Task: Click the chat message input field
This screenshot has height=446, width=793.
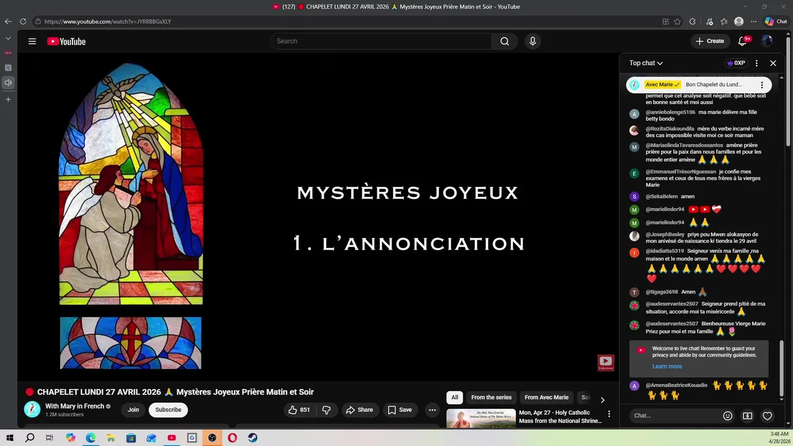Action: coord(675,416)
